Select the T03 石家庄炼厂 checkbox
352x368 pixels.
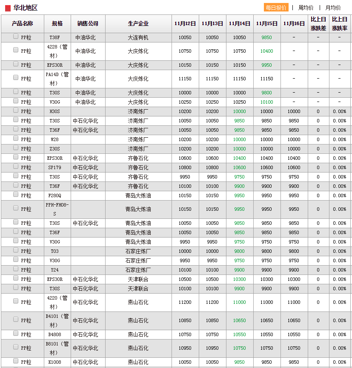16,250
